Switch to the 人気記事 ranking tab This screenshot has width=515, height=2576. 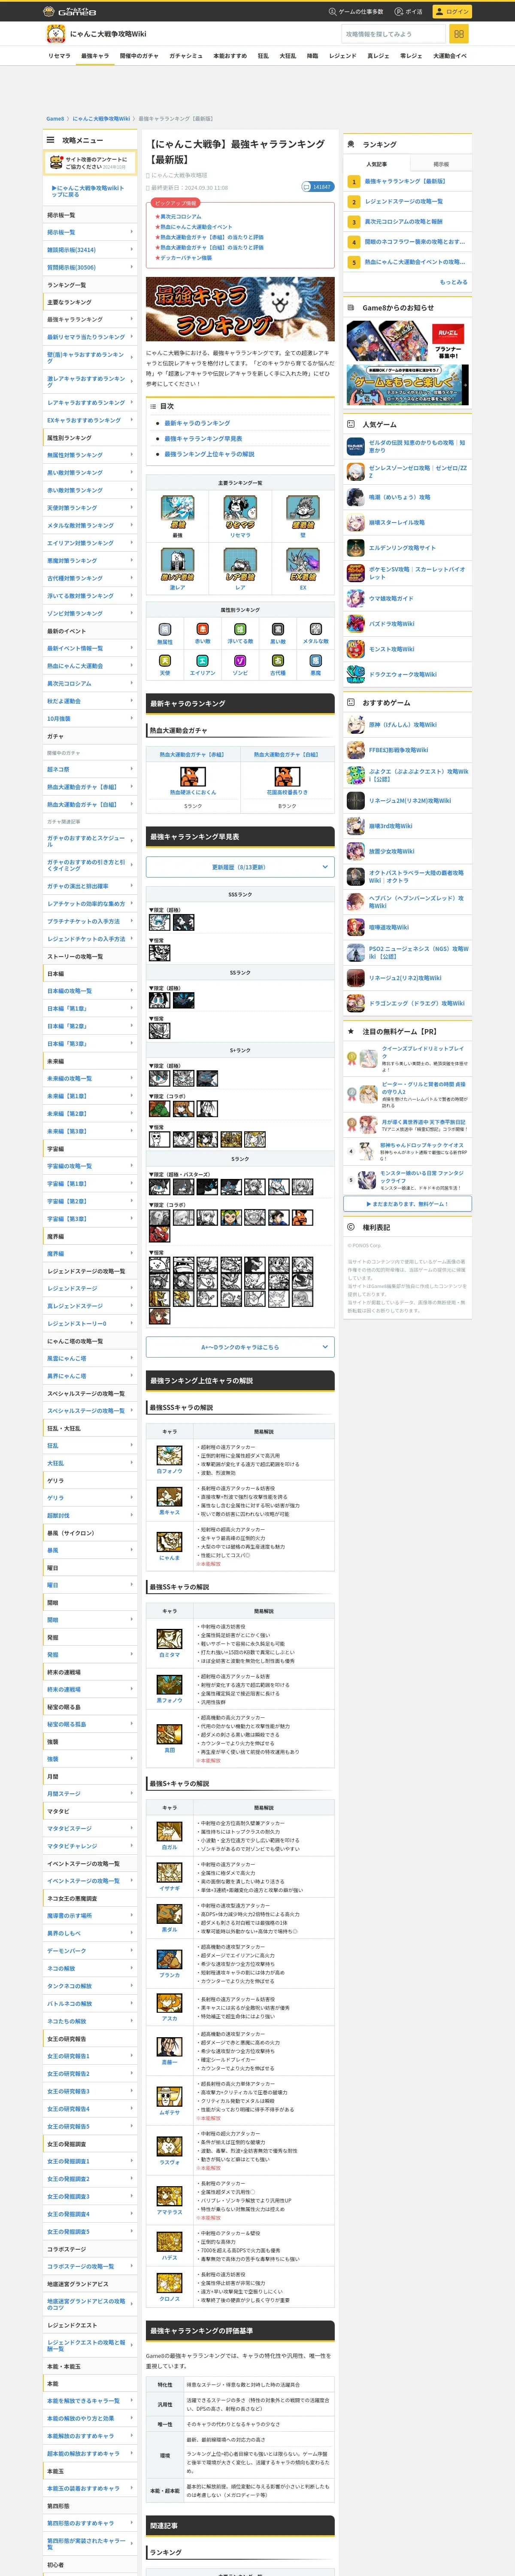tap(376, 164)
